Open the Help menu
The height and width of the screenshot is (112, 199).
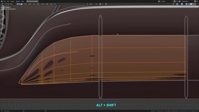pos(23,1)
